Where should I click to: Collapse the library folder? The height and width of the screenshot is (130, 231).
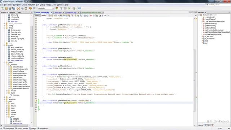coord(4,28)
